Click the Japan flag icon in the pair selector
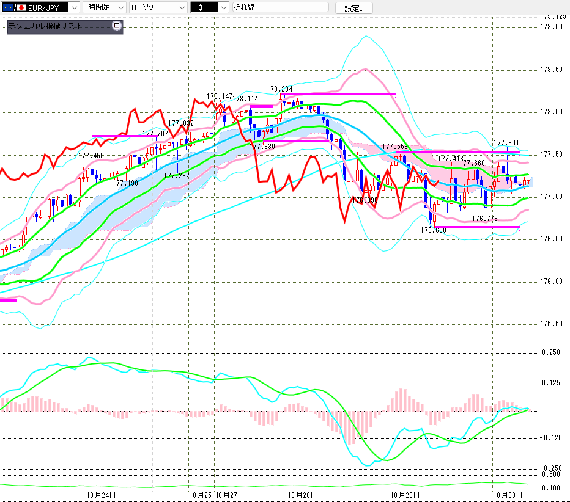570x502 pixels. click(21, 7)
